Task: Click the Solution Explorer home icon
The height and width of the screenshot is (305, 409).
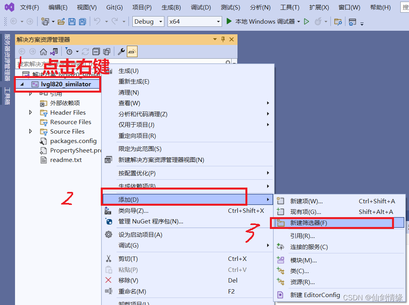Action: [43, 52]
